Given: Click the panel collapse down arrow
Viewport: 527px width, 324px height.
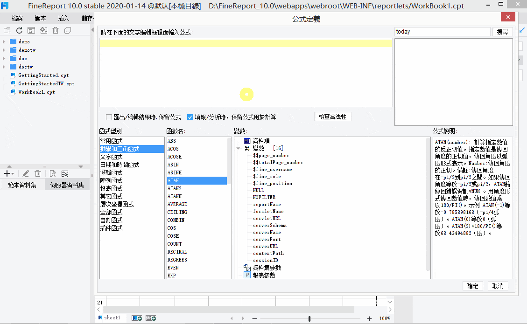Looking at the screenshot, I should coord(81,166).
